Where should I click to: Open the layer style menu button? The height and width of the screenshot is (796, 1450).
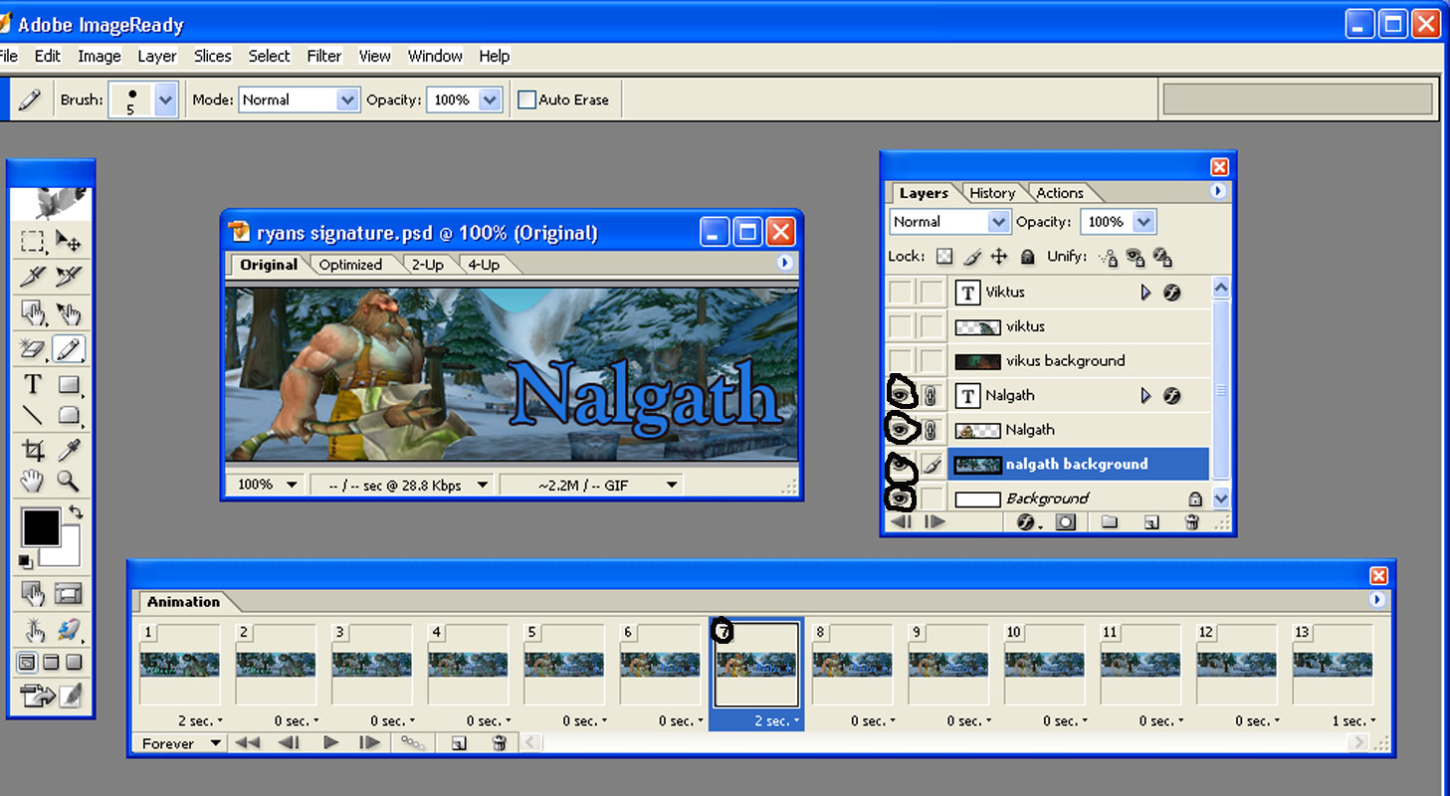(1029, 522)
